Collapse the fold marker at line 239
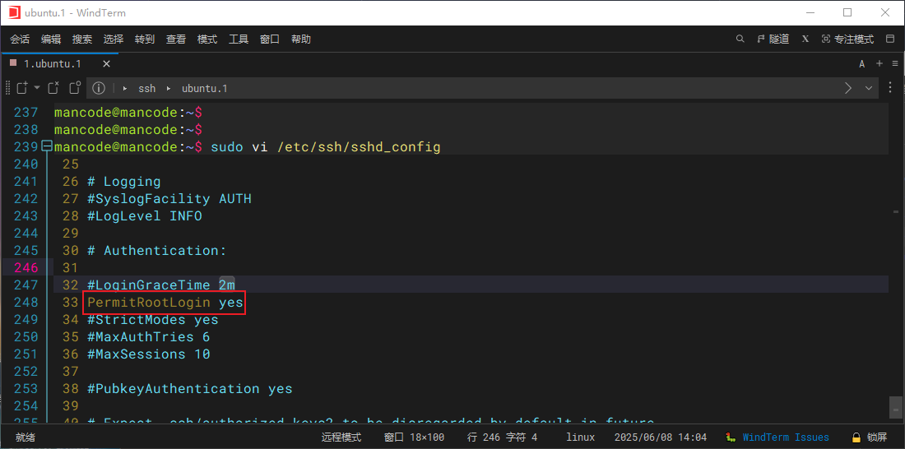 point(47,146)
